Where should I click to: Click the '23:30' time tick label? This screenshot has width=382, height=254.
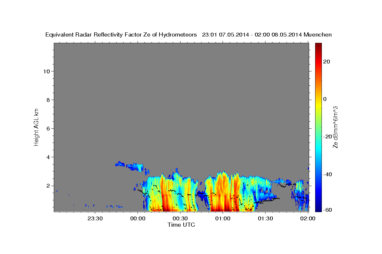tap(95, 218)
